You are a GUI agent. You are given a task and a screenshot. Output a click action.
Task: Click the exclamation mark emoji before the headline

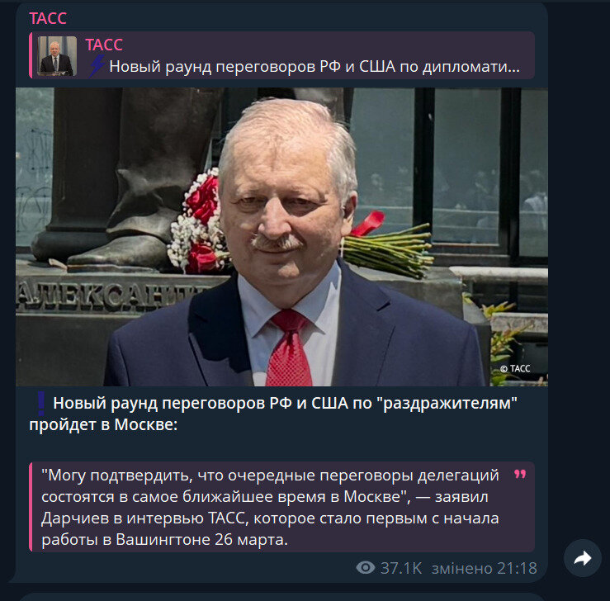pyautogui.click(x=40, y=404)
